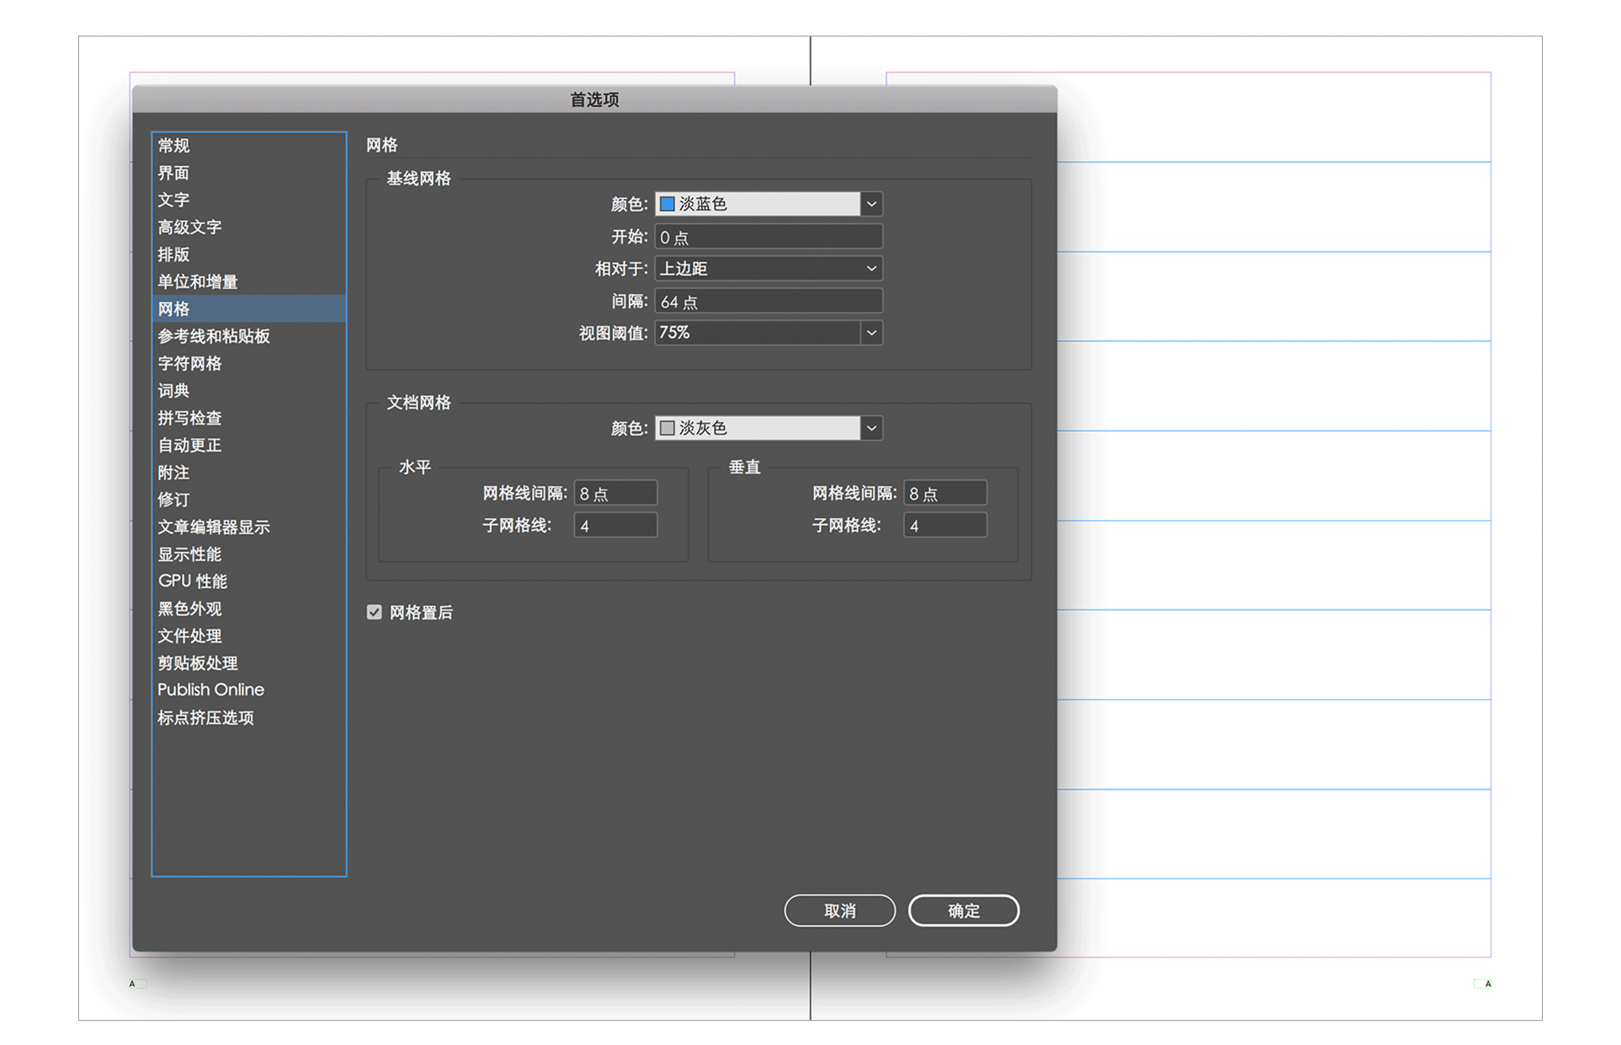Open the 参考线和粘贴板 category
Viewport: 1621px width, 1045px height.
point(214,336)
